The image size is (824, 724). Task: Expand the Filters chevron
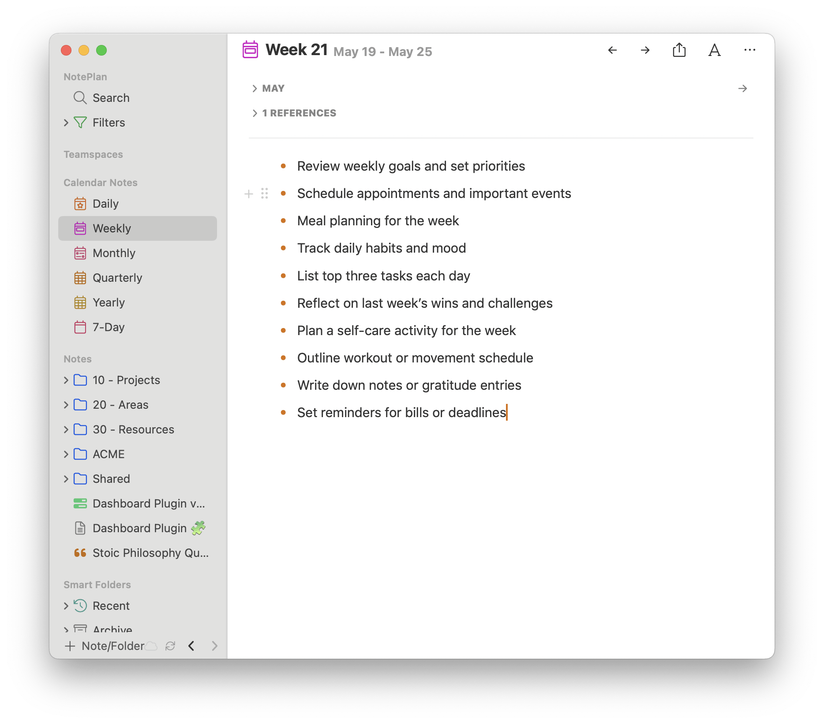[x=66, y=123]
